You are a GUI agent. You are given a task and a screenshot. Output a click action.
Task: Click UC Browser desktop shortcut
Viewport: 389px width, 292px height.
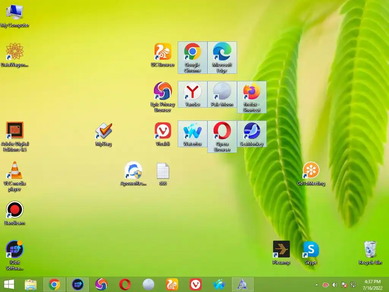click(x=163, y=55)
